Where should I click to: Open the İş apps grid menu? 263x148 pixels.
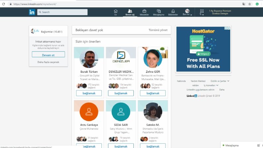pos(202,12)
